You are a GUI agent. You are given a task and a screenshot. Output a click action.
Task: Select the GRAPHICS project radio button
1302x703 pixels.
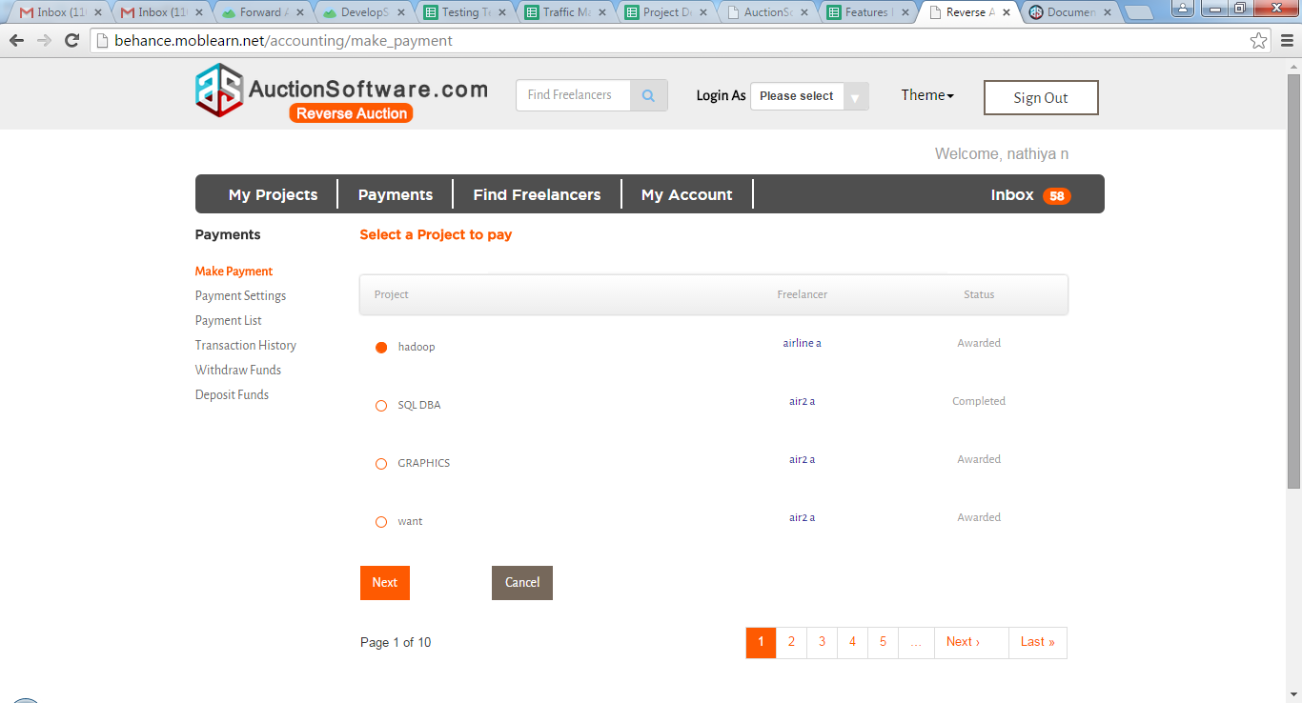[381, 464]
